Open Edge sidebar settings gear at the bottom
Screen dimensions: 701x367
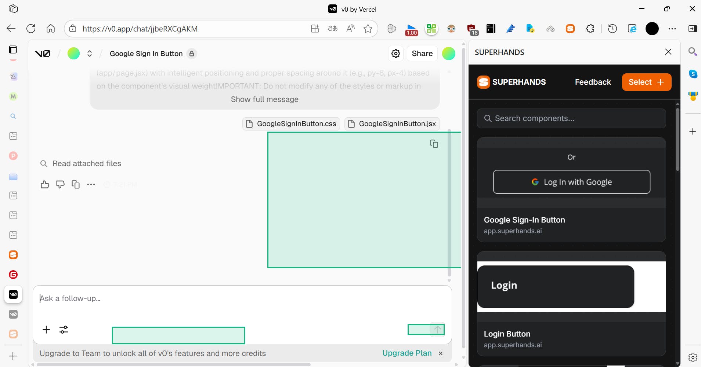pos(693,357)
